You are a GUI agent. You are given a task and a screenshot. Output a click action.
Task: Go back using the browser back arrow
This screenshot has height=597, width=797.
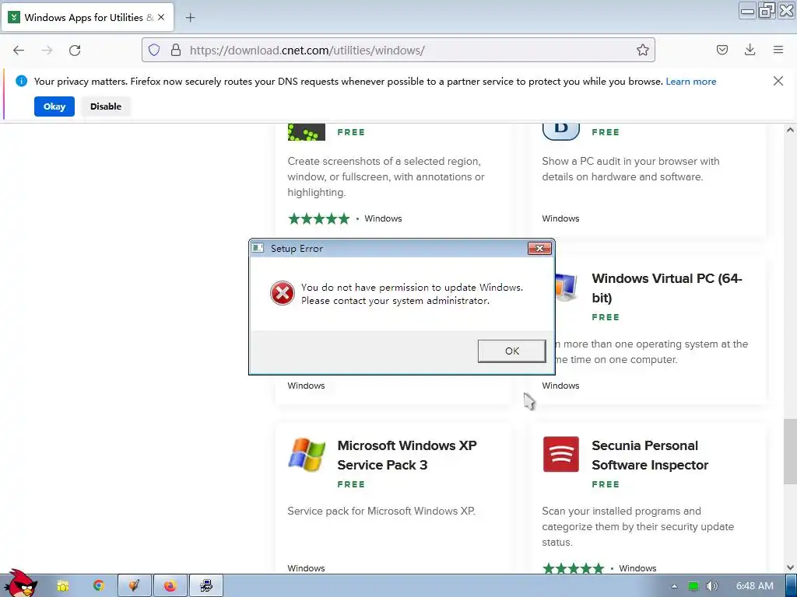19,51
